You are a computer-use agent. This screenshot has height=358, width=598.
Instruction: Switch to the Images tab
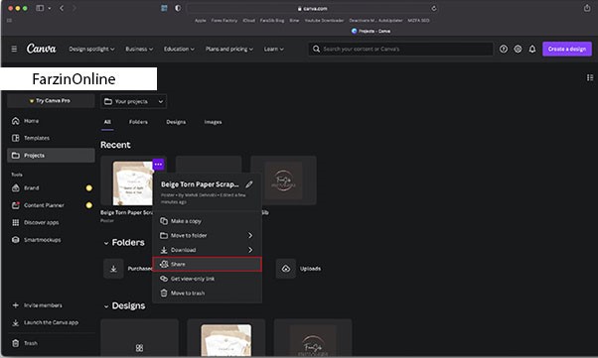[213, 122]
